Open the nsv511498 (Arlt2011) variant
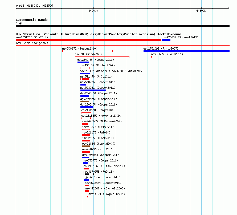This screenshot has height=215, width=237. (87, 79)
